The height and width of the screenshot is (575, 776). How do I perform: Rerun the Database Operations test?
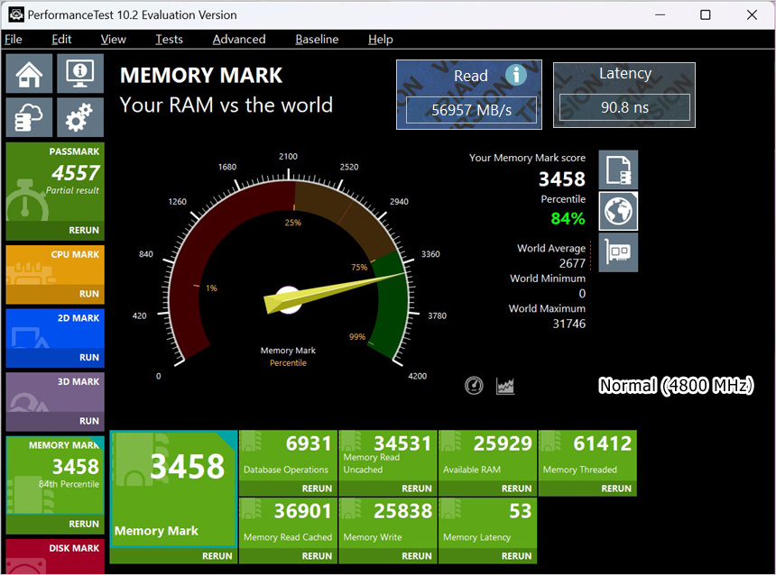317,488
